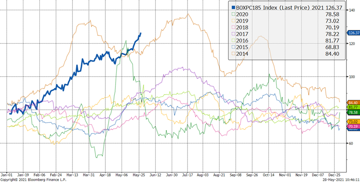Click the May-25 date axis label
This screenshot has height=182, width=360.
139,174
